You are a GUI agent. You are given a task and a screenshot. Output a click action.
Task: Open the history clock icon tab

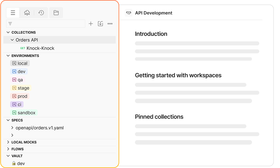point(41,13)
